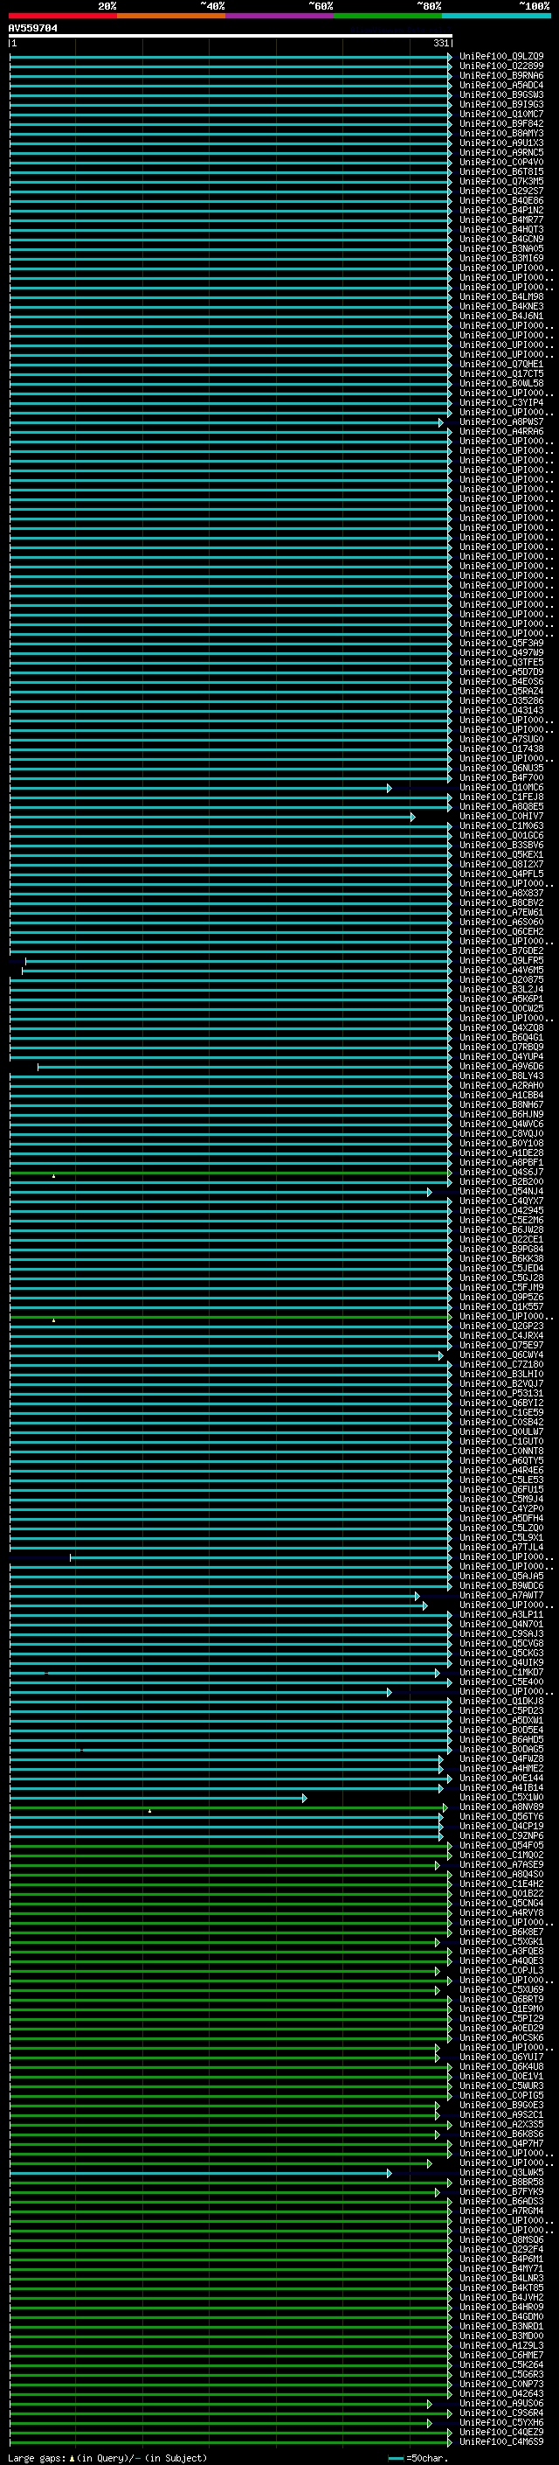Select the UniRef100_C0P4V0 label
The image size is (559, 2465).
pos(501,162)
